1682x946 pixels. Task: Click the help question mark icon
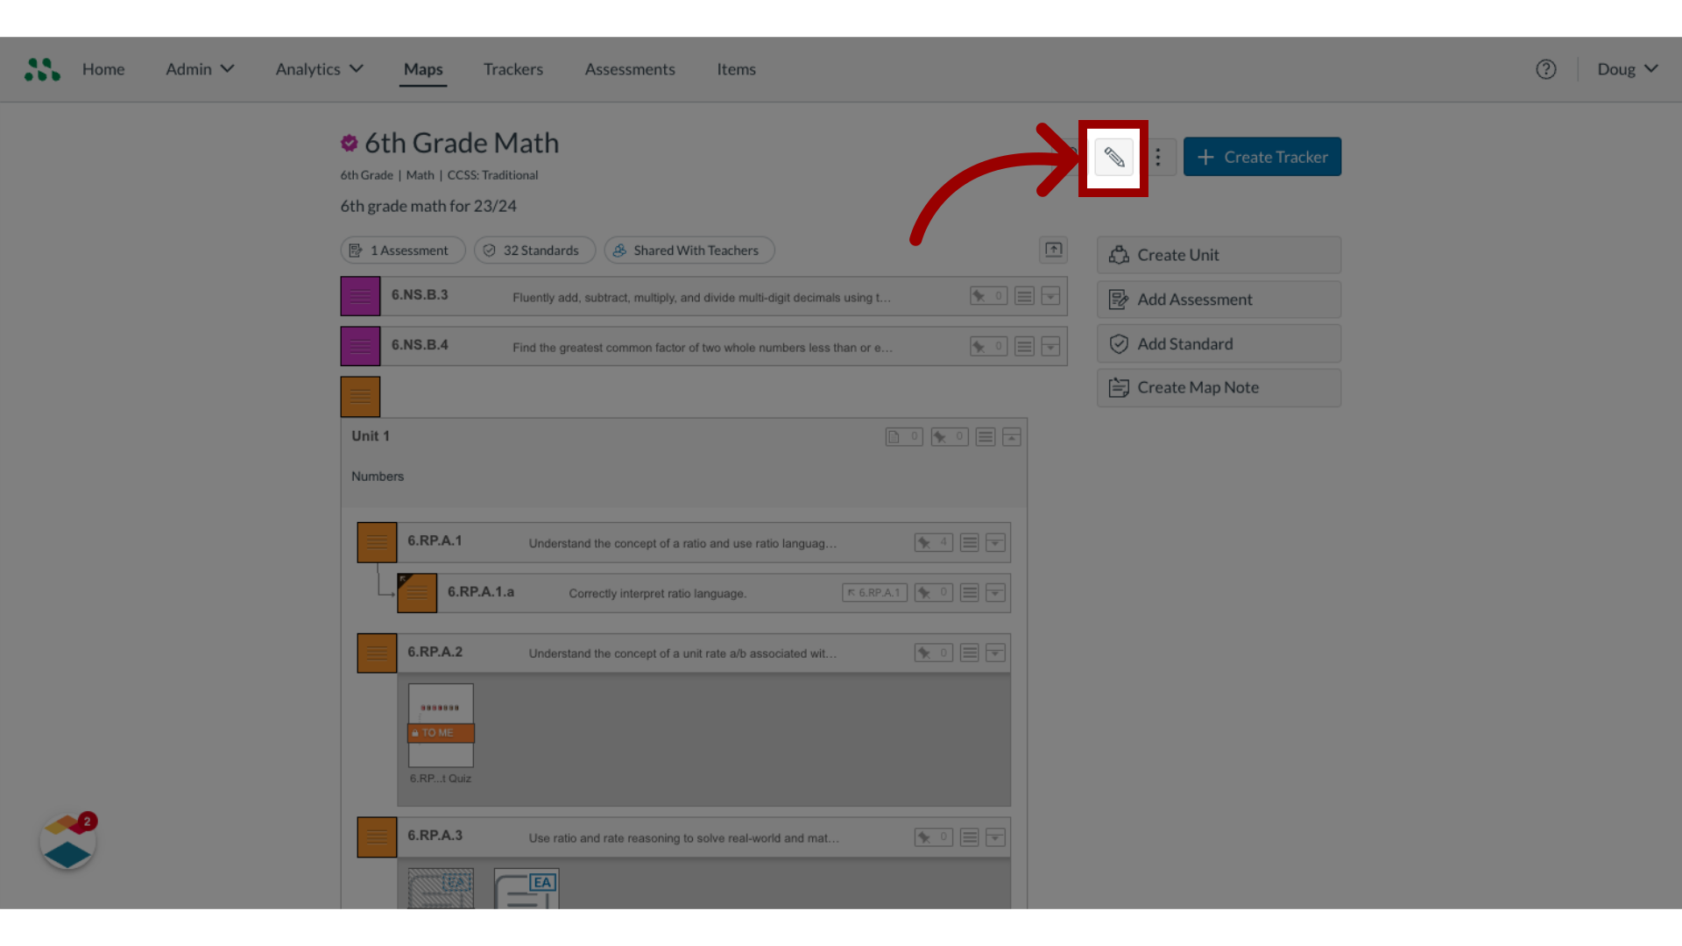point(1546,69)
